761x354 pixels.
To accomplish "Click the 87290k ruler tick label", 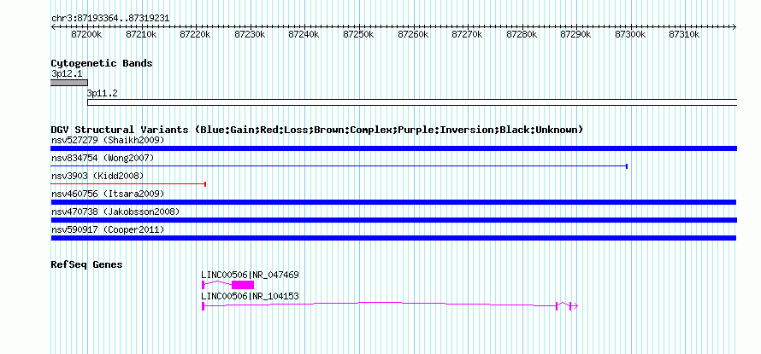I will coord(576,34).
